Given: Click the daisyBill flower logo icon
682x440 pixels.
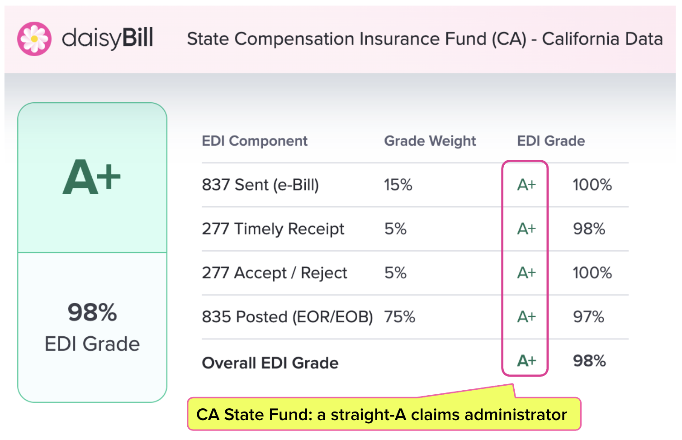Looking at the screenshot, I should click(x=34, y=39).
